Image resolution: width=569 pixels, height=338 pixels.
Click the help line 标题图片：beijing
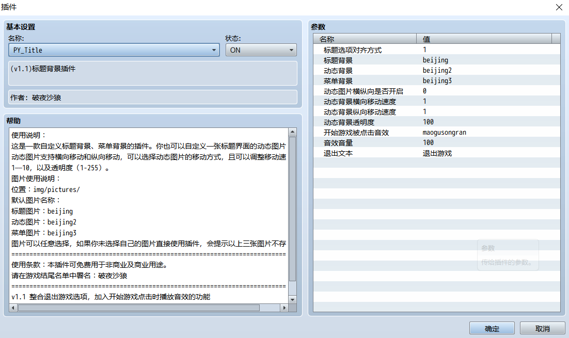pos(42,211)
